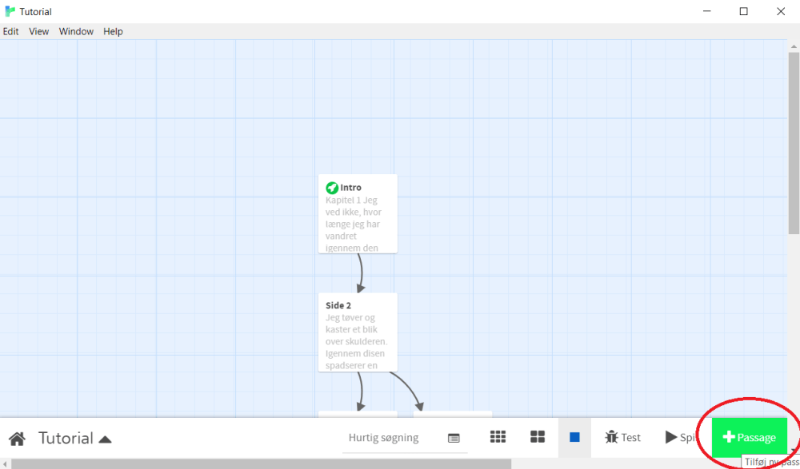Create a new passage with the Passage button
Image resolution: width=800 pixels, height=469 pixels.
point(749,437)
